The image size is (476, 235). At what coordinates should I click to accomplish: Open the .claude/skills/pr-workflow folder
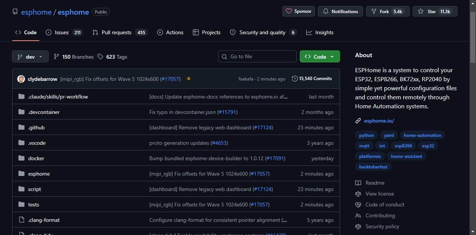(x=58, y=97)
